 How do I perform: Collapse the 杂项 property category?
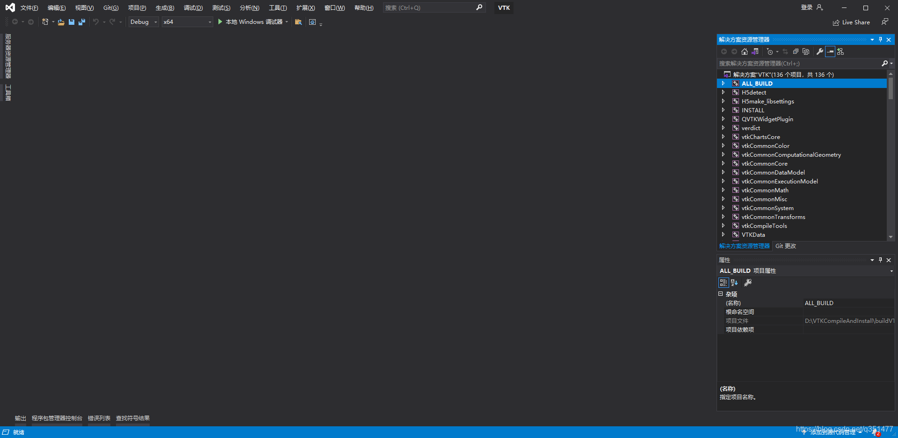click(x=721, y=294)
